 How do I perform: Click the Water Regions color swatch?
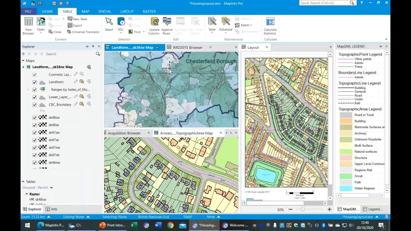346,188
